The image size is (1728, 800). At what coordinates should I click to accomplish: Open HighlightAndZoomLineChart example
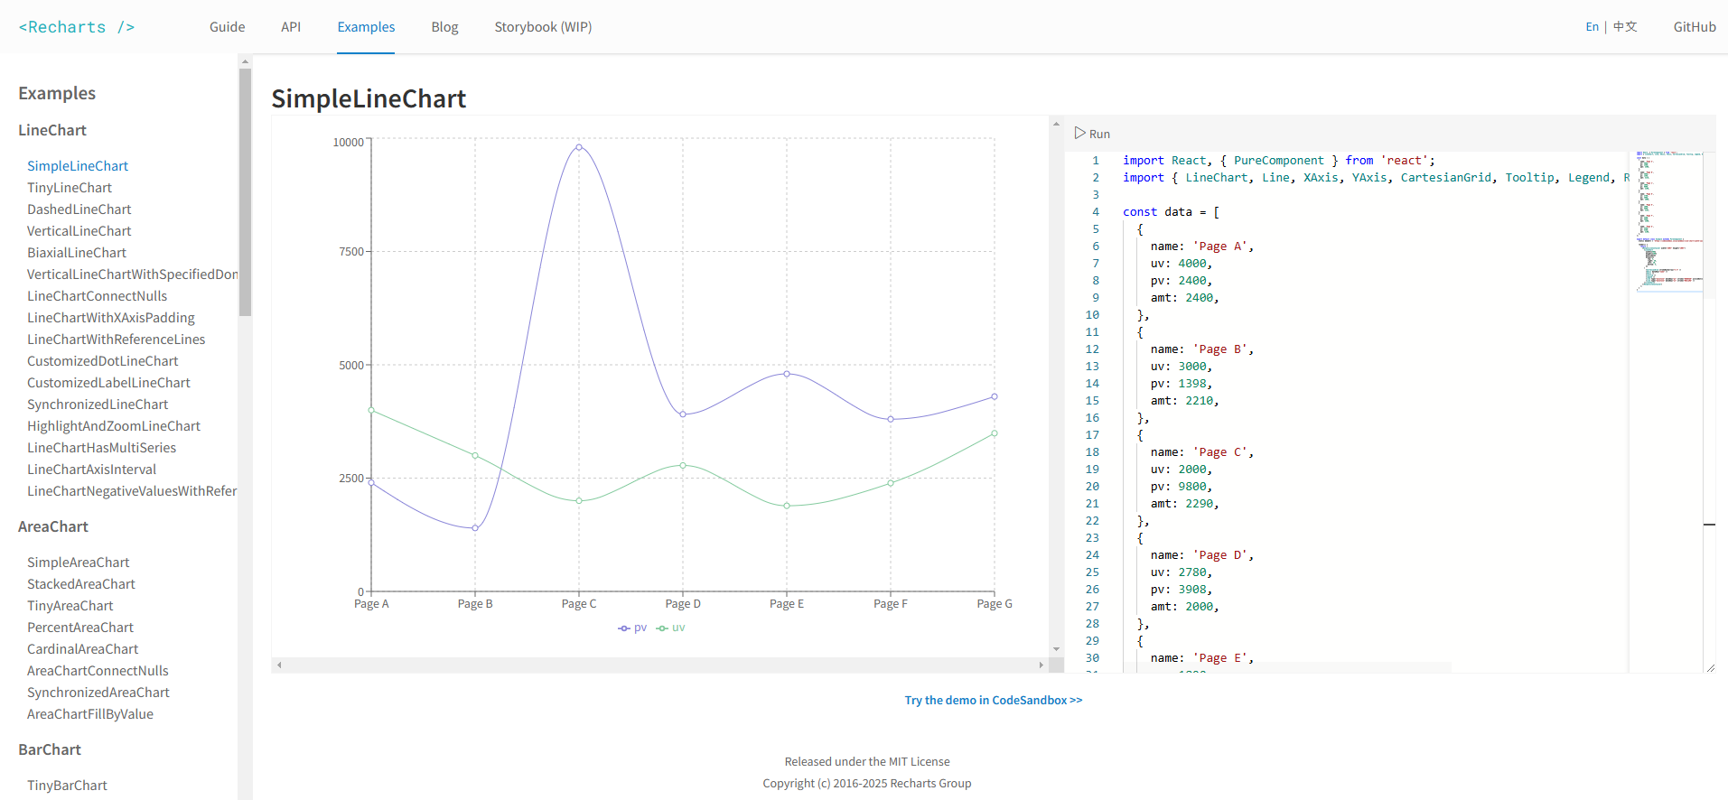point(114,426)
